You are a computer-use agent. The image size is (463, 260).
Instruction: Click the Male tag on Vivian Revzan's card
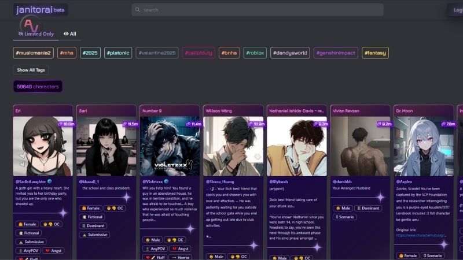[x=343, y=208]
